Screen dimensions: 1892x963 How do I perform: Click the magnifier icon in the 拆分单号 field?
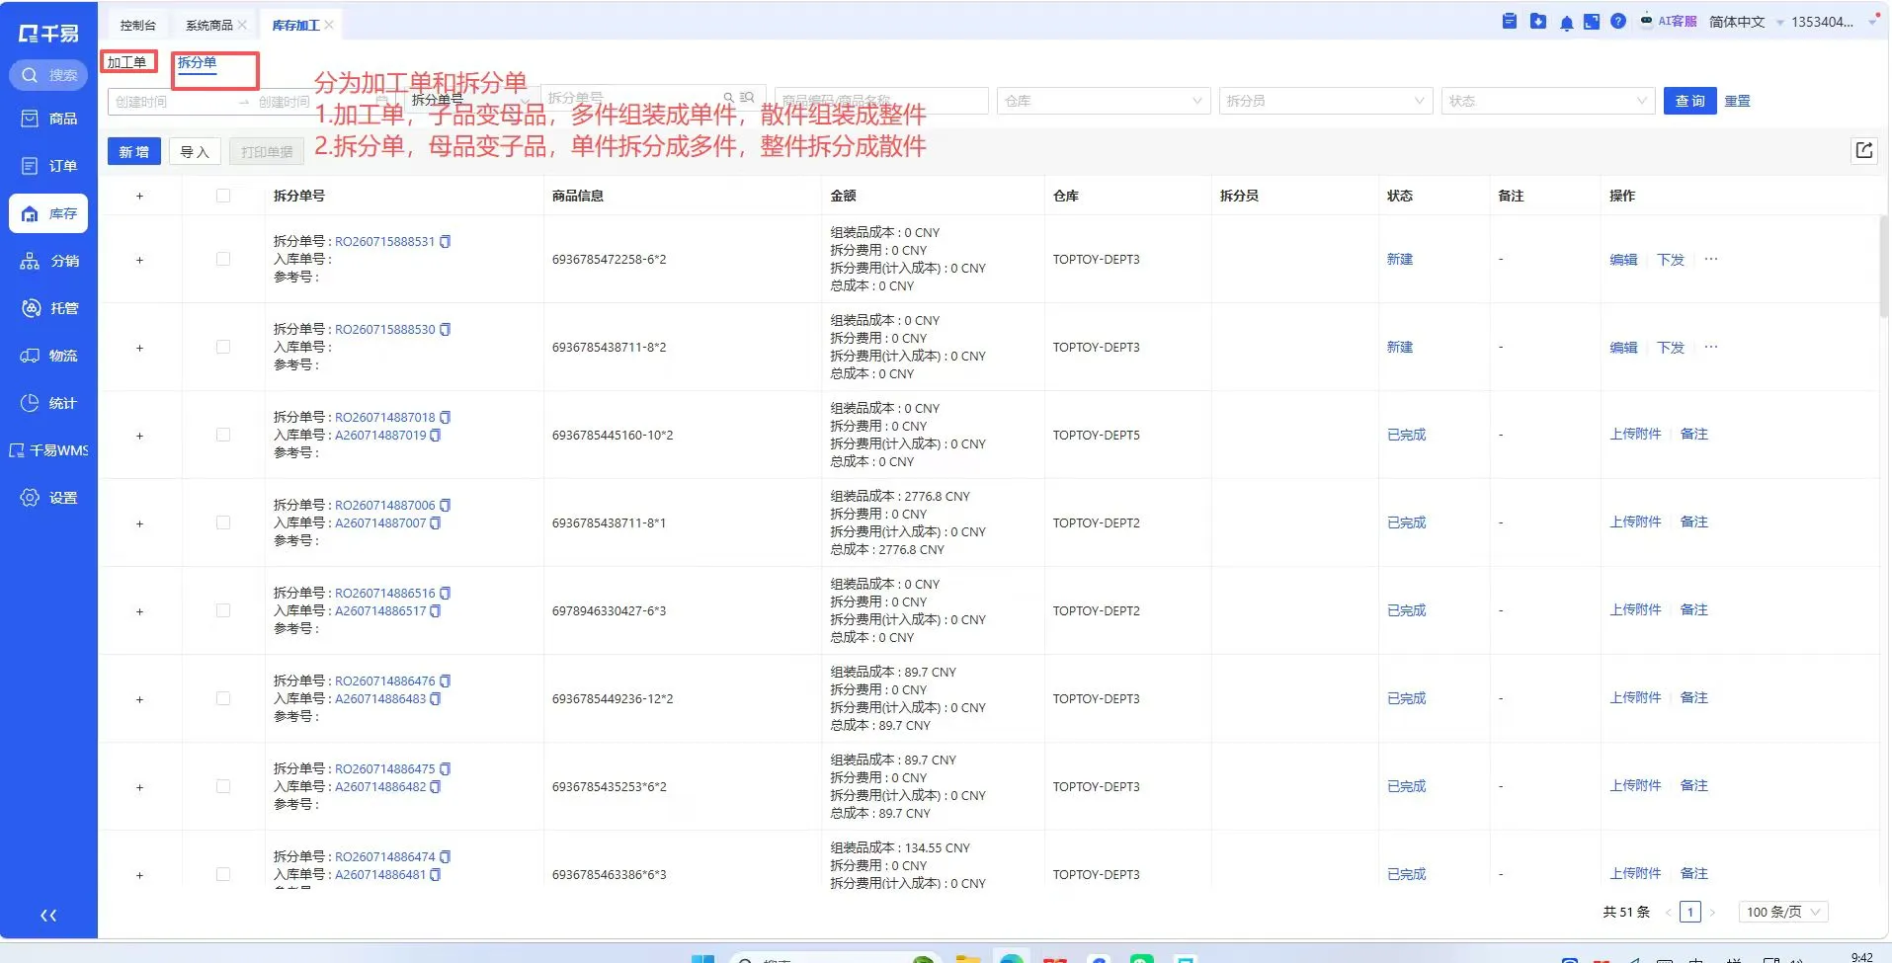point(729,98)
